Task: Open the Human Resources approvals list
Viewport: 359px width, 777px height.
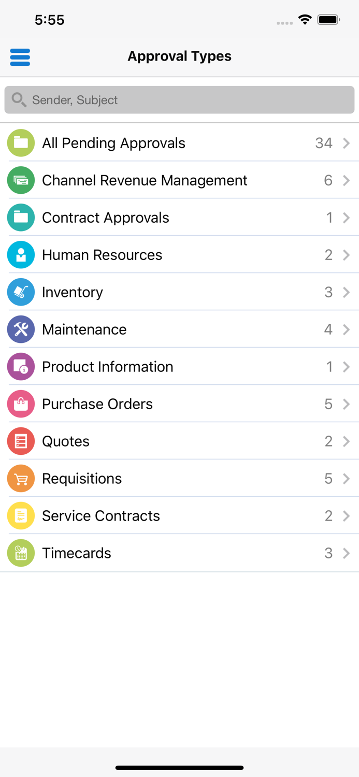Action: (179, 254)
